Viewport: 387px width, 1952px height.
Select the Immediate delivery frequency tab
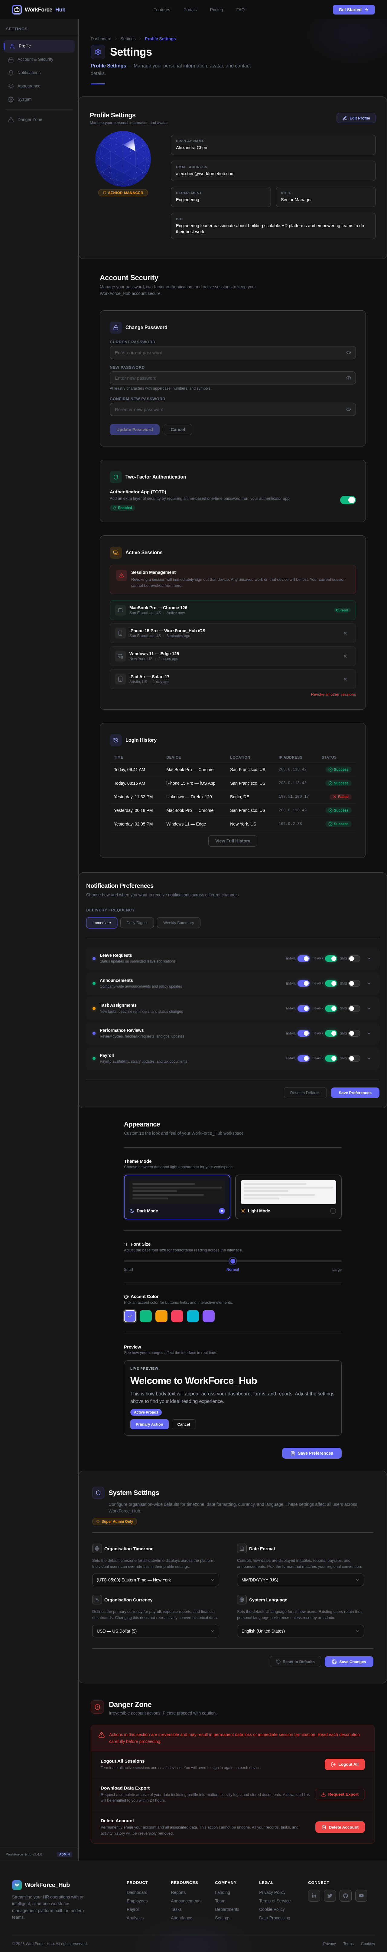point(102,923)
